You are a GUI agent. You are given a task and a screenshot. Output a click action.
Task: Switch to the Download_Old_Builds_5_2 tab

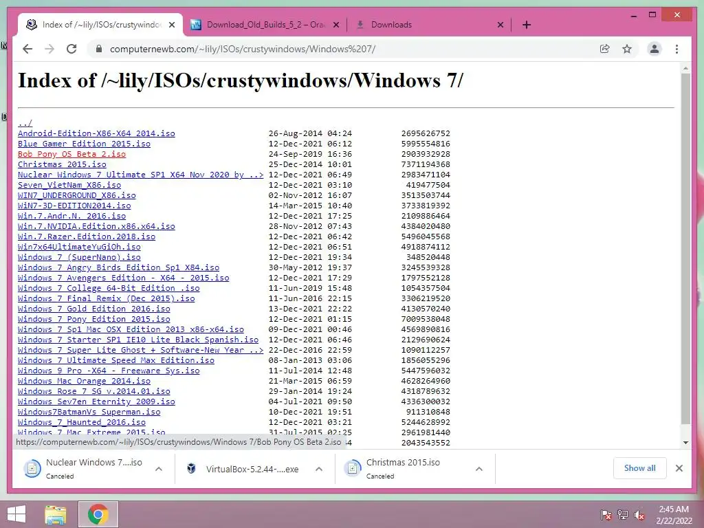(x=265, y=25)
